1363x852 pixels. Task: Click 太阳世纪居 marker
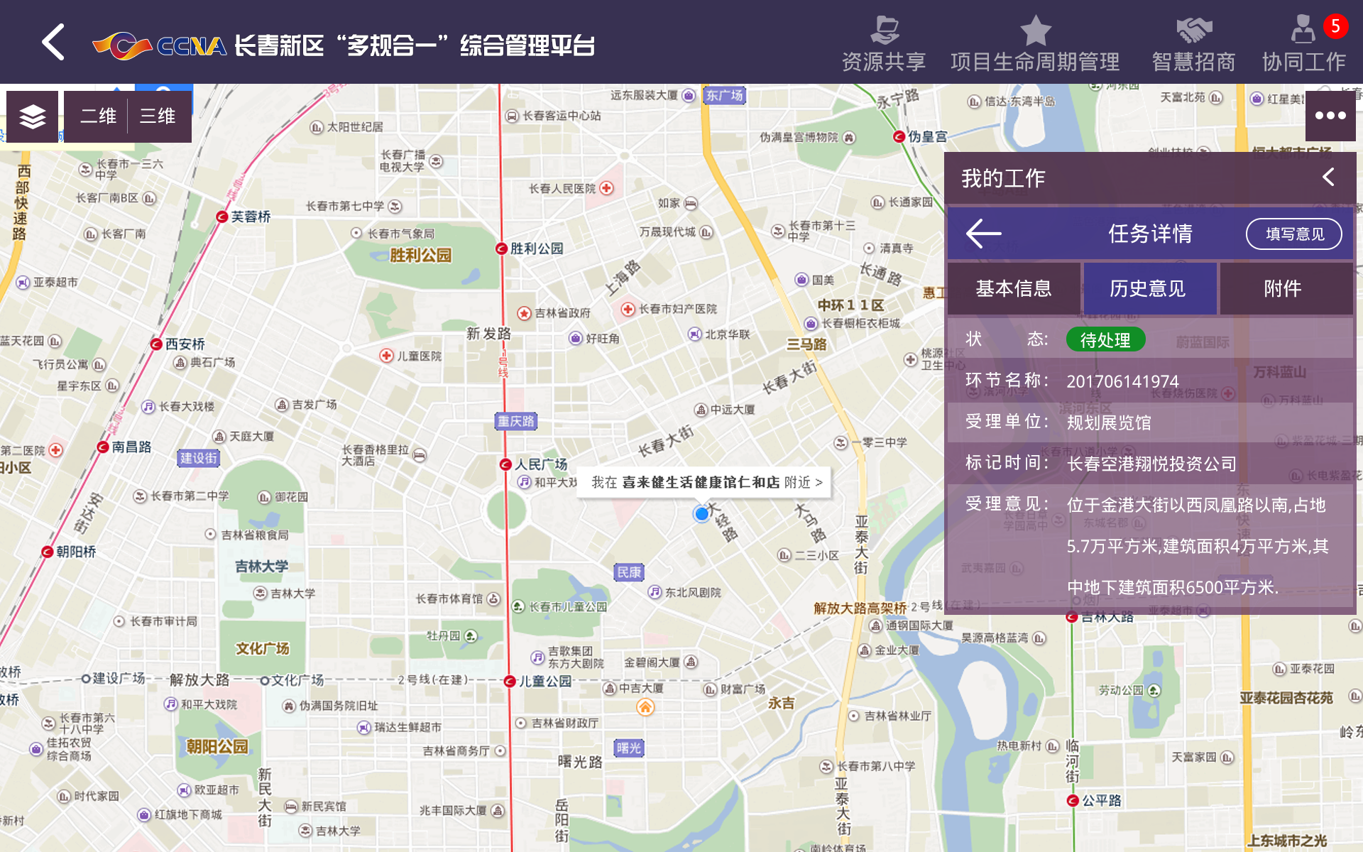pos(317,127)
